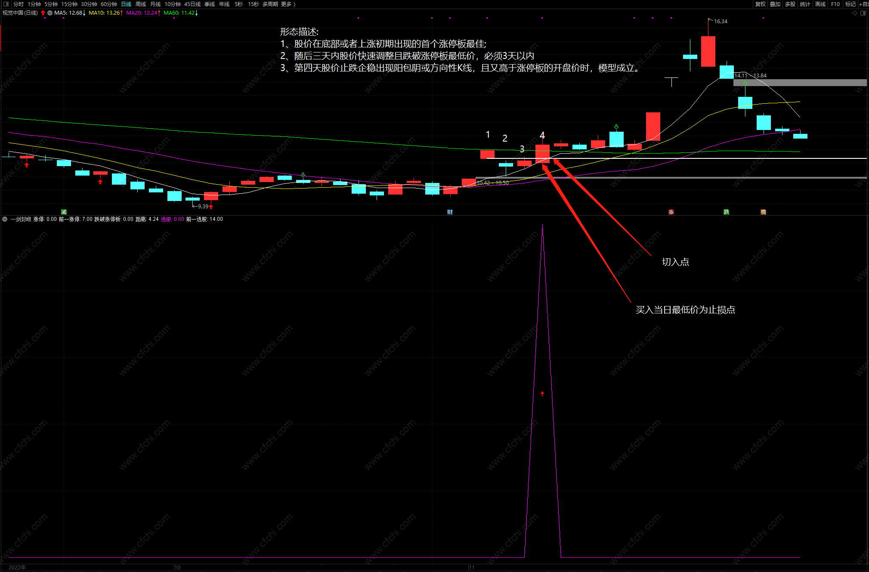869x572 pixels.
Task: Click the green 跌 marker icon
Action: coord(726,212)
